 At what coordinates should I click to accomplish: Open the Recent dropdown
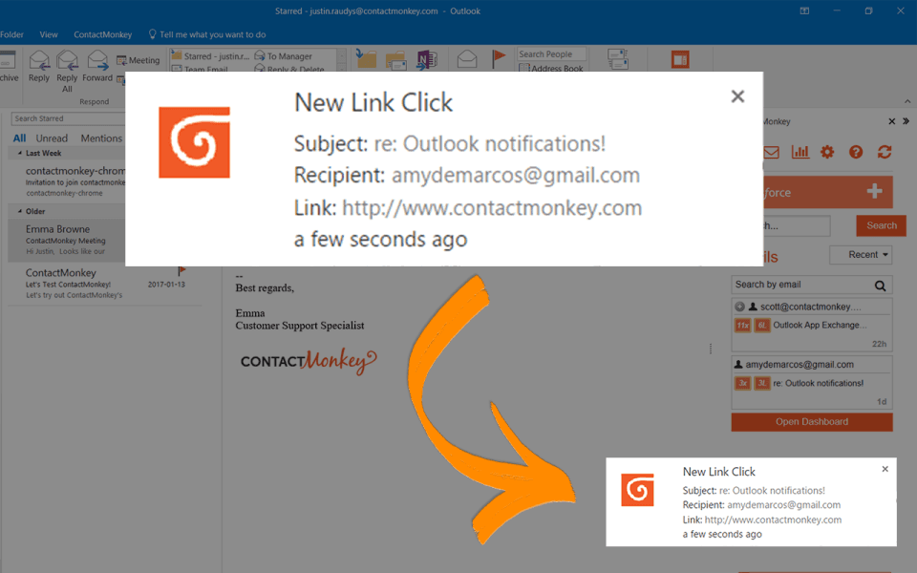pyautogui.click(x=861, y=255)
